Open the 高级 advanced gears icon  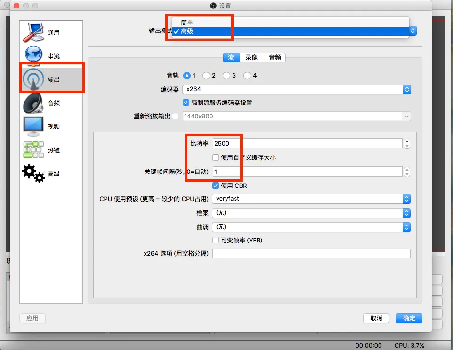point(33,173)
